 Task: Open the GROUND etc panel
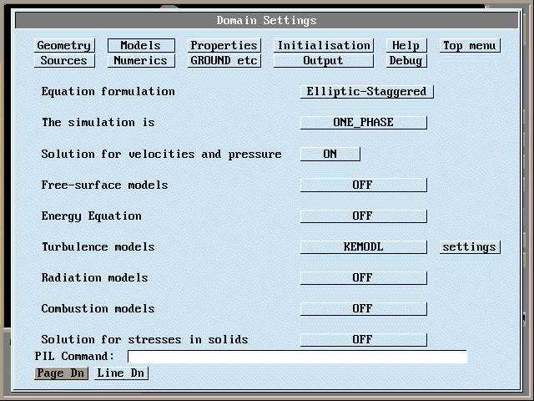pos(224,61)
